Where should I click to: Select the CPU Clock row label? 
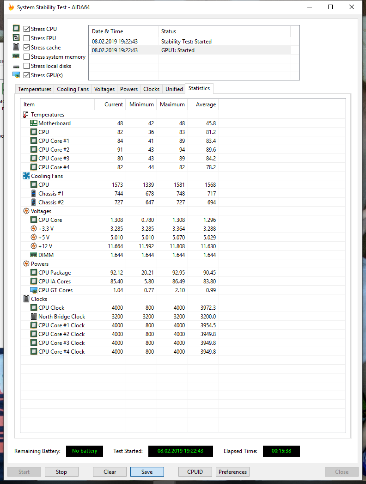click(51, 308)
